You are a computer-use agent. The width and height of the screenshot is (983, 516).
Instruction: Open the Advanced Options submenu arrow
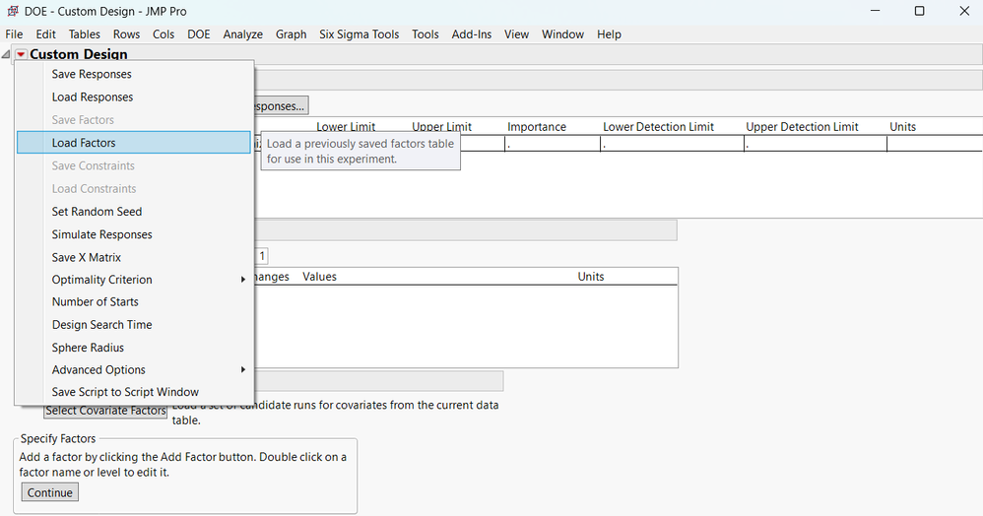pos(243,370)
